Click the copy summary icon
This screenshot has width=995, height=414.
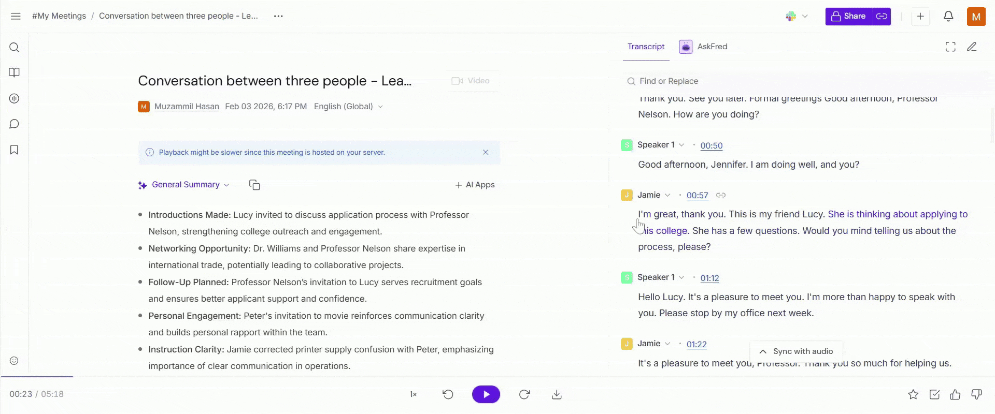pos(254,185)
